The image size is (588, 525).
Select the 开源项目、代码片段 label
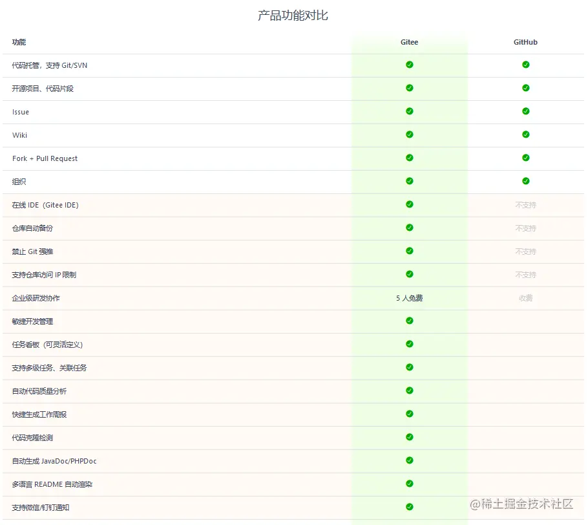[43, 89]
